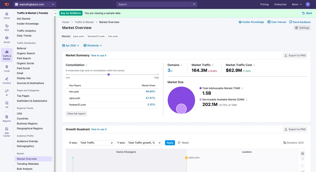This screenshot has width=316, height=172.
Task: Click the zara.com market chip
Action: (78, 36)
